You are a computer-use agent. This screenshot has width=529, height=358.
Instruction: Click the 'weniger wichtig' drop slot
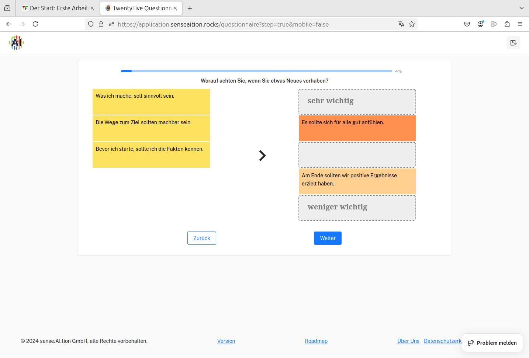click(357, 208)
